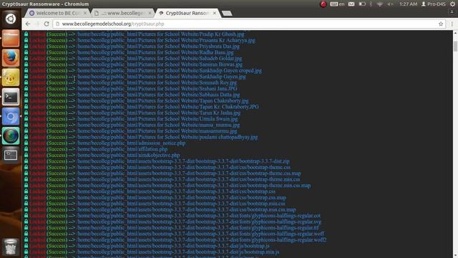Click the red indicator icon in the top panel

323,4
